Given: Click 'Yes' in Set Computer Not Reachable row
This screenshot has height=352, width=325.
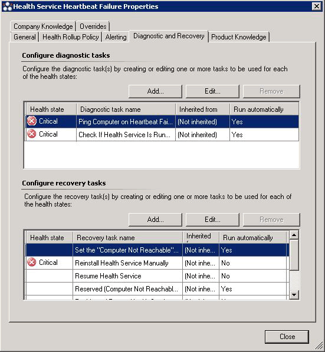Looking at the screenshot, I should 226,250.
